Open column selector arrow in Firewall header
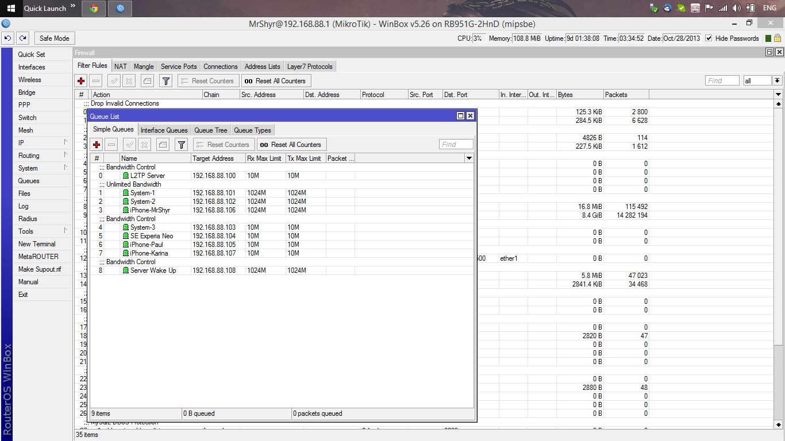This screenshot has height=441, width=785. 779,94
